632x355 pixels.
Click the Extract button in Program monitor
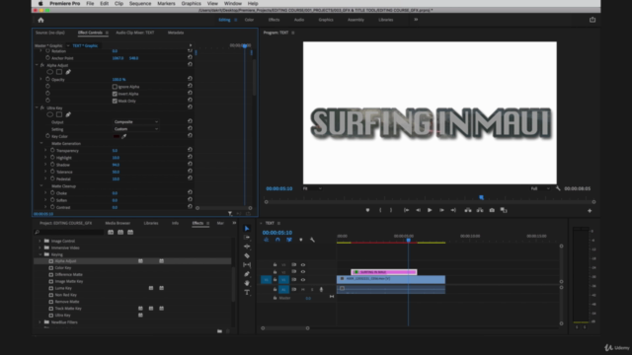click(480, 210)
